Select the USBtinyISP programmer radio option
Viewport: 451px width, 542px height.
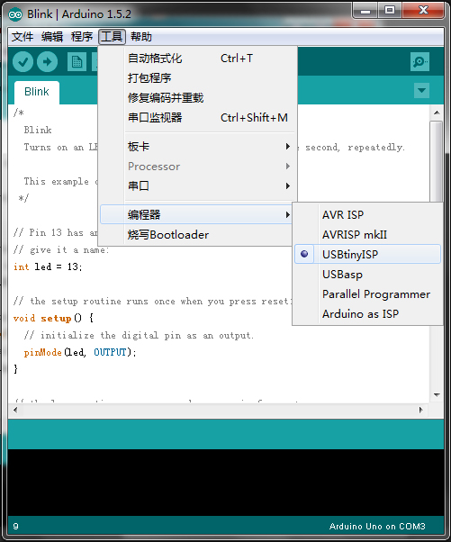[x=367, y=255]
